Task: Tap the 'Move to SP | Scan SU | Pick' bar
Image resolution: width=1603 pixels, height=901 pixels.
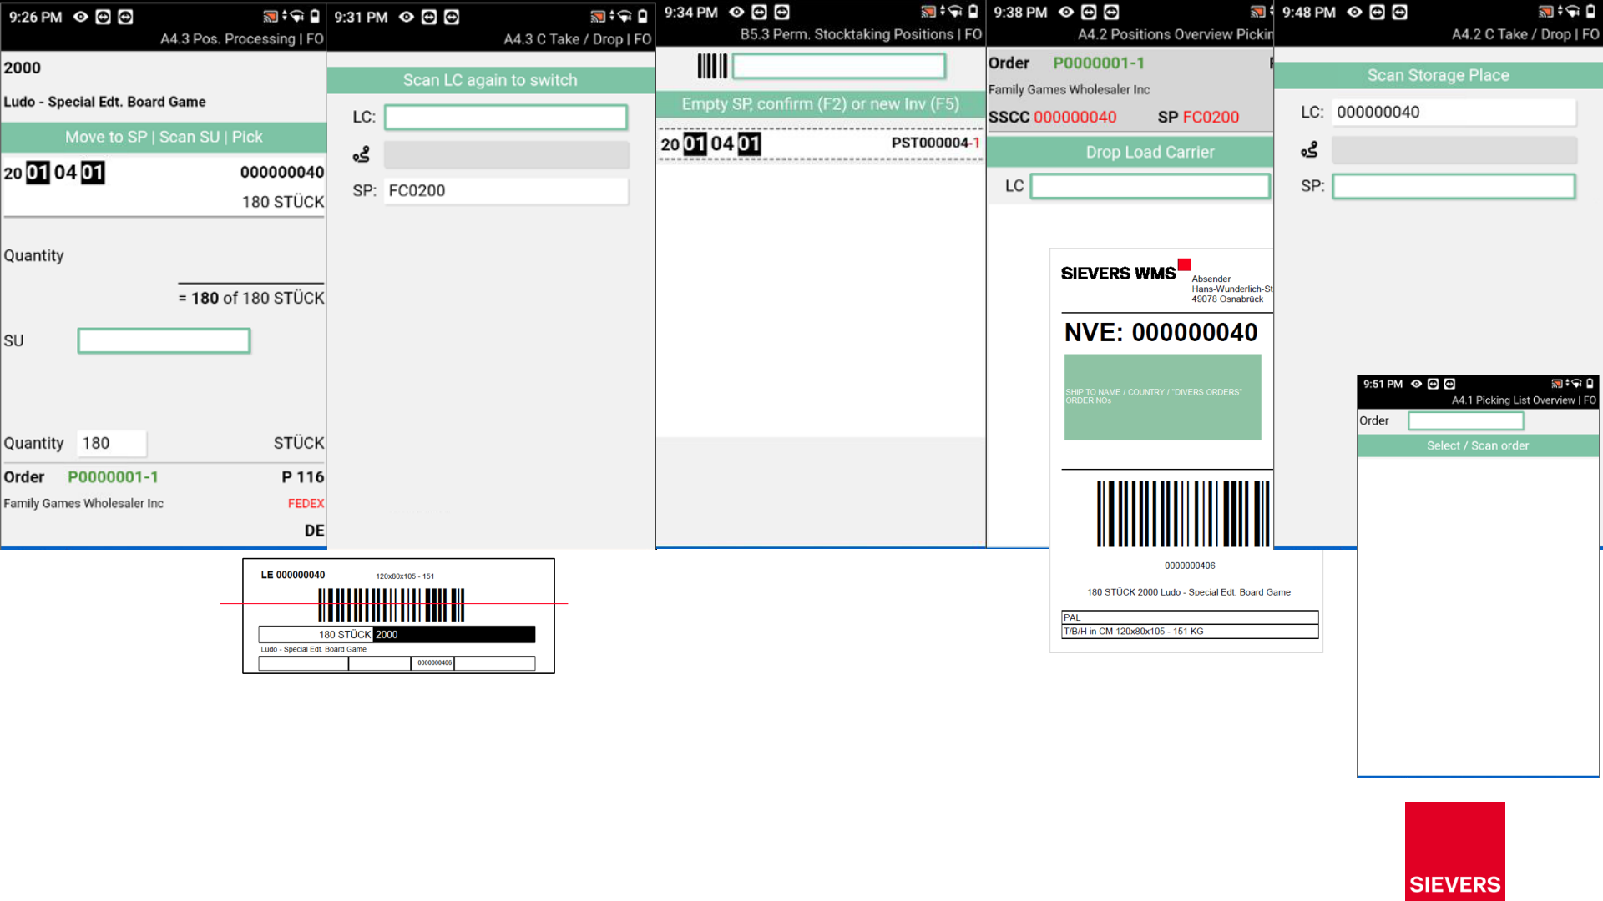Action: pos(164,137)
